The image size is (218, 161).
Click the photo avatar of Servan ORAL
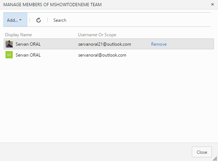click(9, 44)
